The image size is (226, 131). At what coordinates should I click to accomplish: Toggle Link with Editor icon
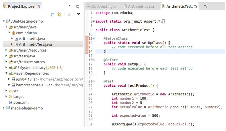(59, 15)
